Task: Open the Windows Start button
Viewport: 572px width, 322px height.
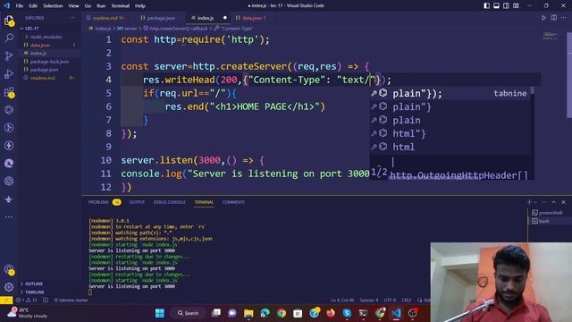Action: tap(159, 313)
